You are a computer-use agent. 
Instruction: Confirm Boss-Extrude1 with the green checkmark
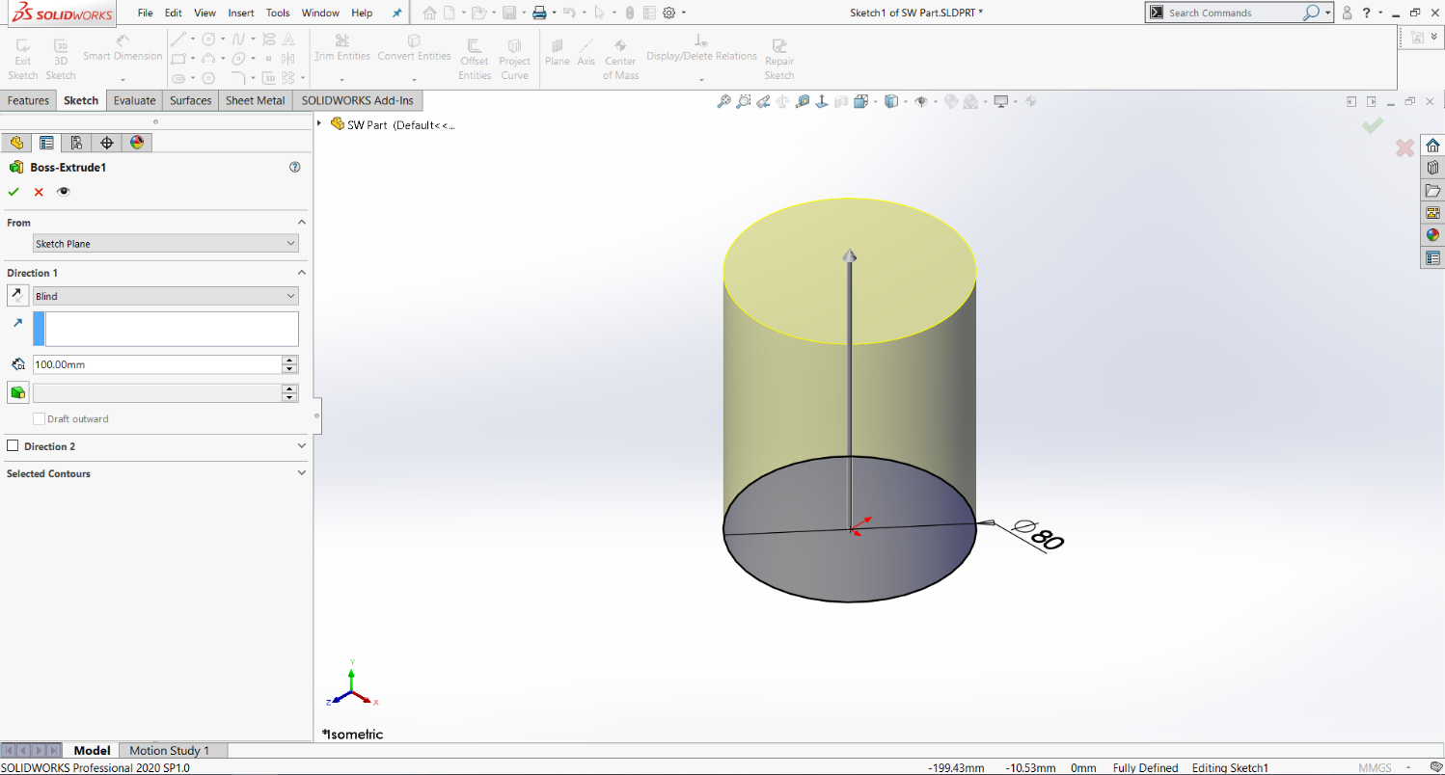(x=14, y=191)
